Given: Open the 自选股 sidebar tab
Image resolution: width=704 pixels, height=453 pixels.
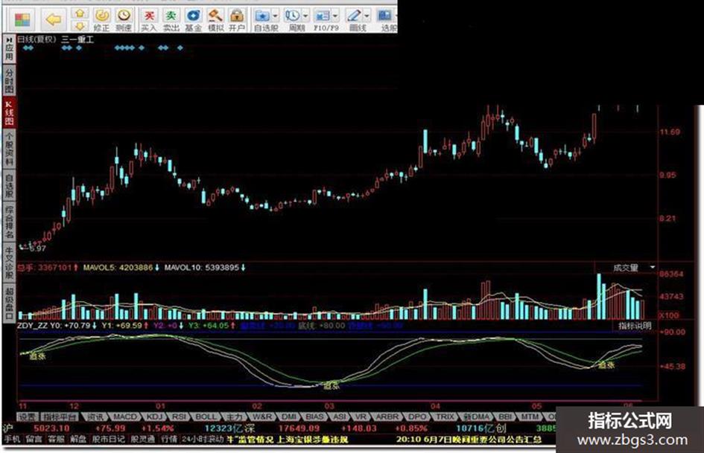Looking at the screenshot, I should (9, 186).
